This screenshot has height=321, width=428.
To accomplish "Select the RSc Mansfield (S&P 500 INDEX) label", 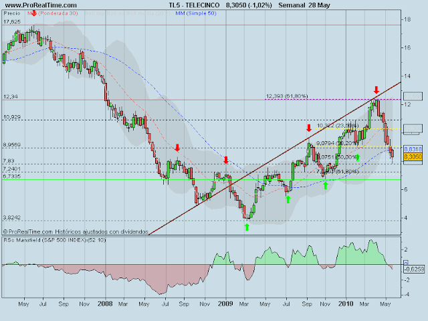I will tap(55, 240).
